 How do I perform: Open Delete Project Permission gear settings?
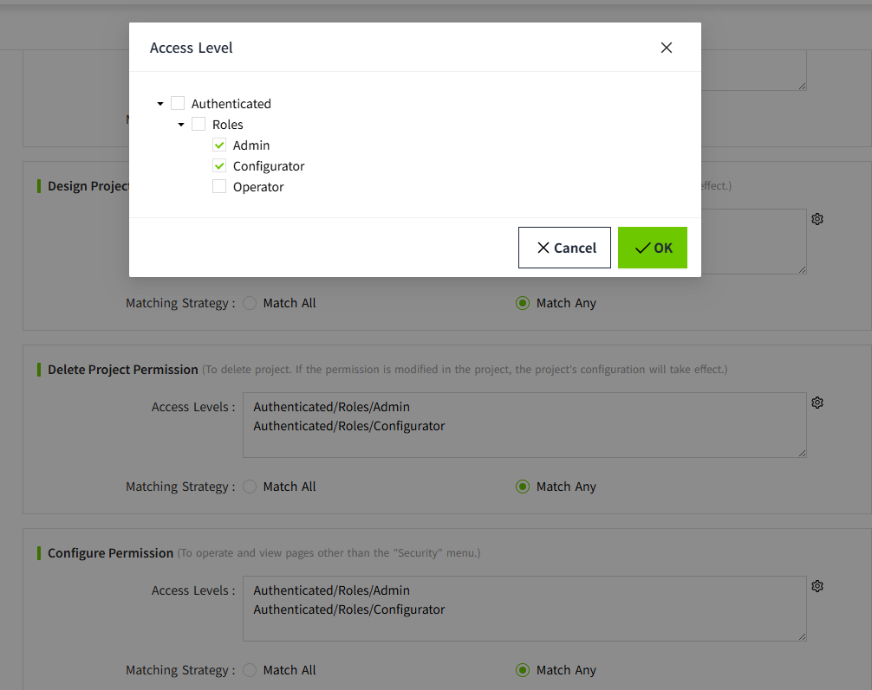817,403
